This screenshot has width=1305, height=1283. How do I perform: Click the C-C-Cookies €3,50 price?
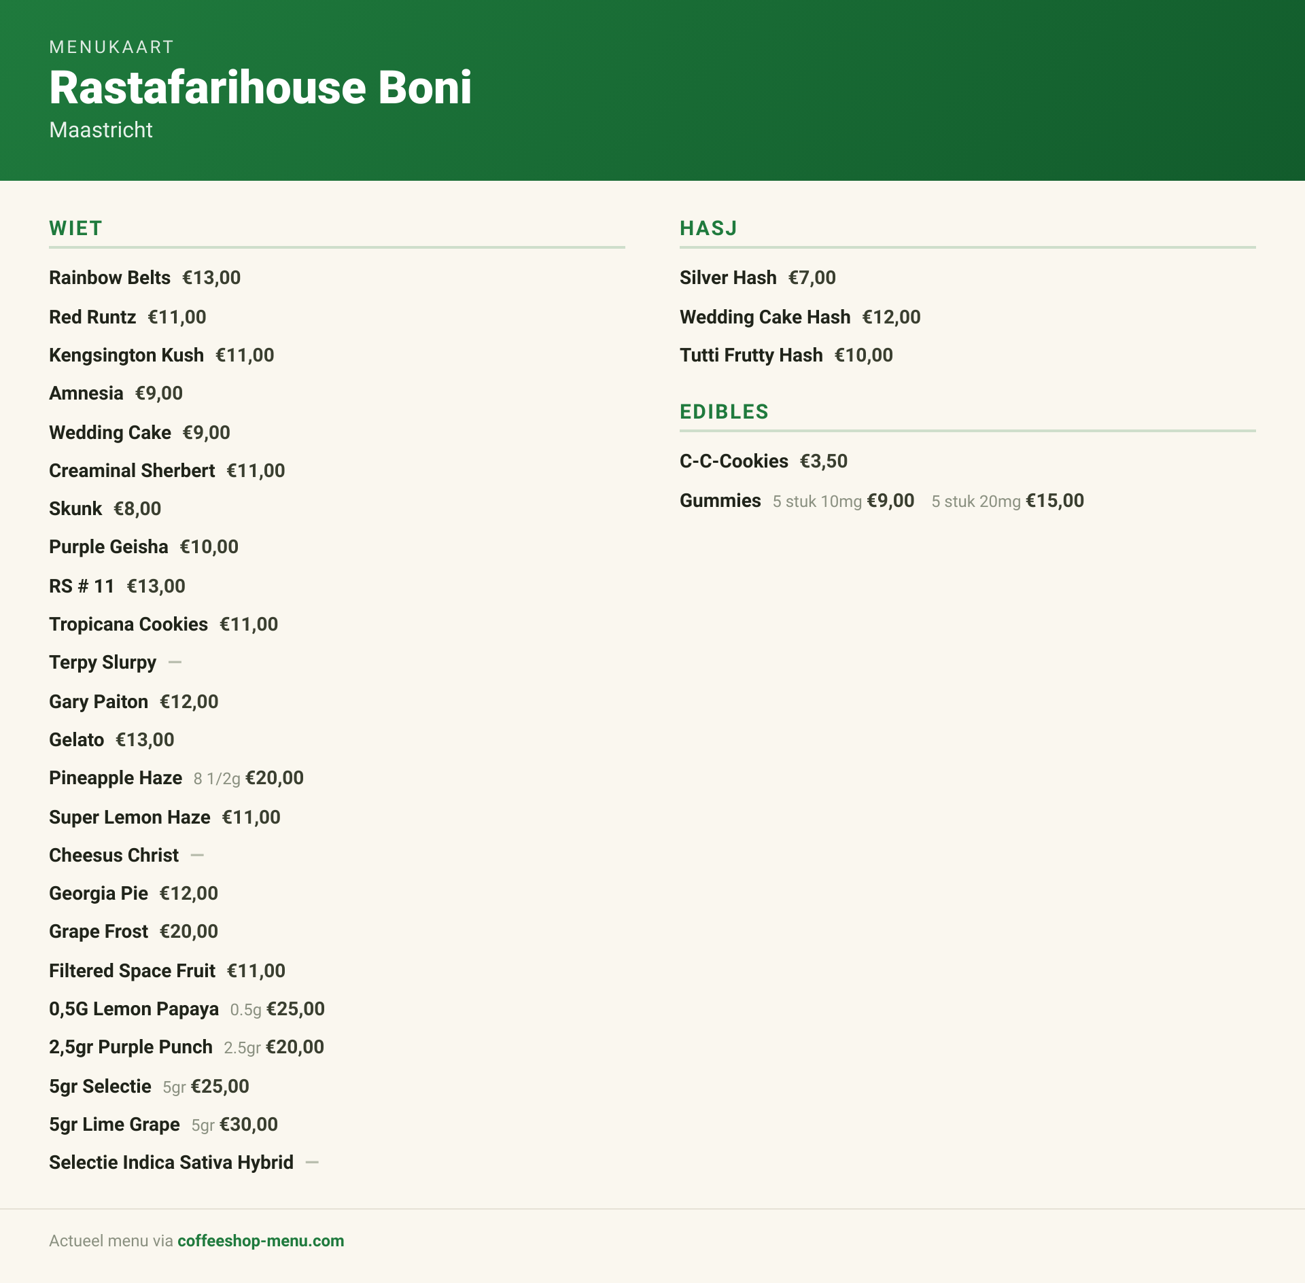tap(824, 461)
